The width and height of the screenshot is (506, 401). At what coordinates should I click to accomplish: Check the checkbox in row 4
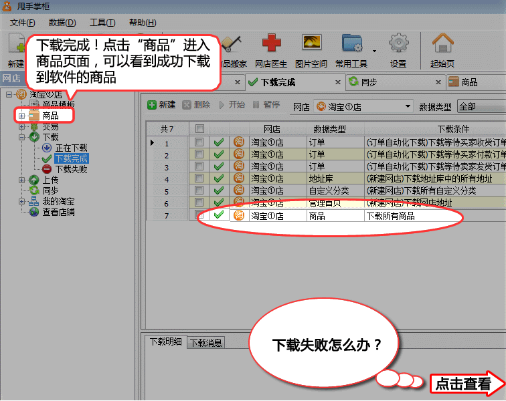click(199, 178)
